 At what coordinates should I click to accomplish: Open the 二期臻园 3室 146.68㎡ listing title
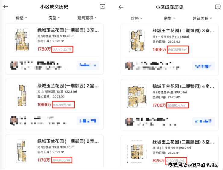pos(183,30)
